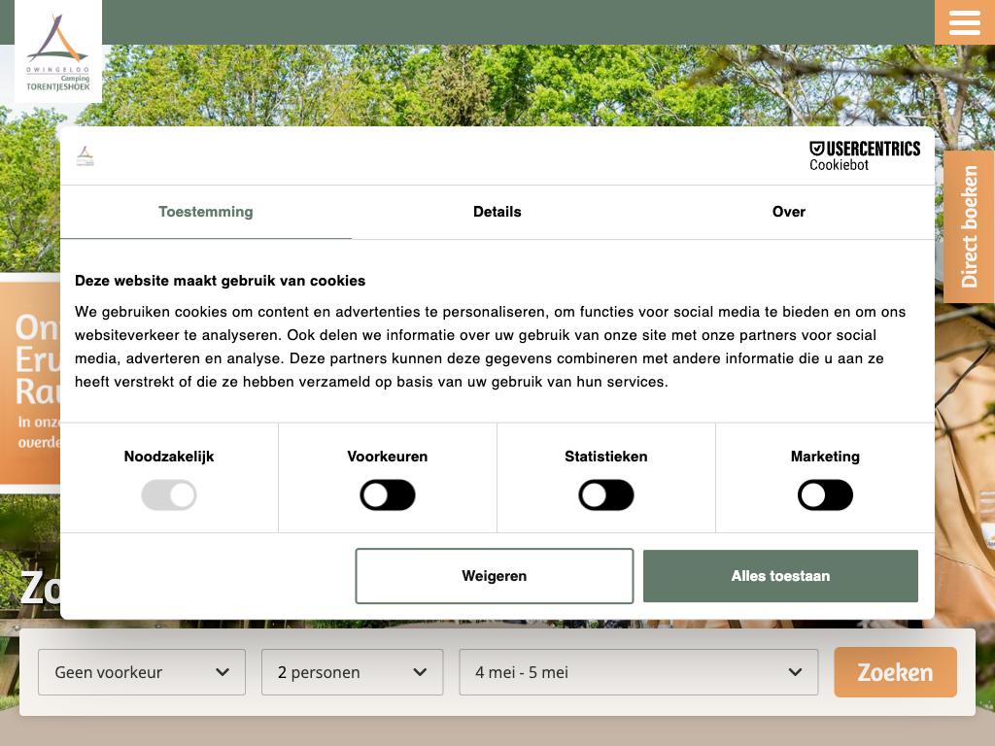Click the orange promo banner on the left
Image resolution: width=995 pixels, height=746 pixels.
coord(29,379)
